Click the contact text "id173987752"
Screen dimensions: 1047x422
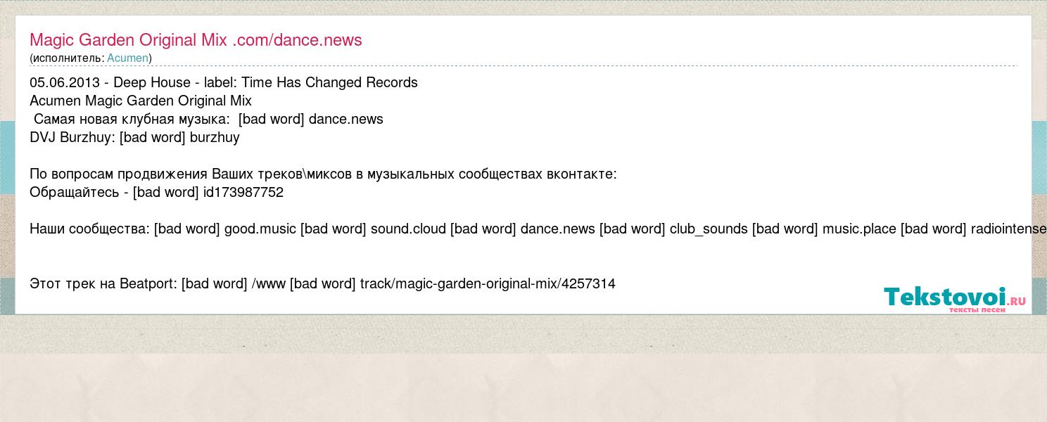[243, 193]
